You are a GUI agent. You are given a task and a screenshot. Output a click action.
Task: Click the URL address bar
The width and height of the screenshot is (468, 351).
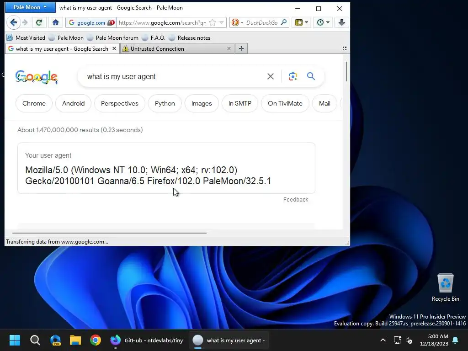[x=163, y=23]
